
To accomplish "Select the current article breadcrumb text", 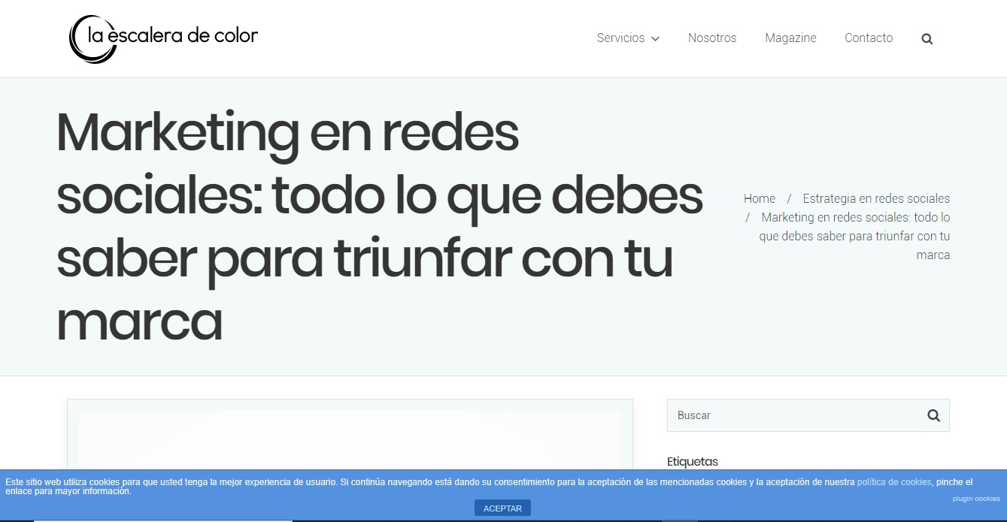I will [x=855, y=236].
